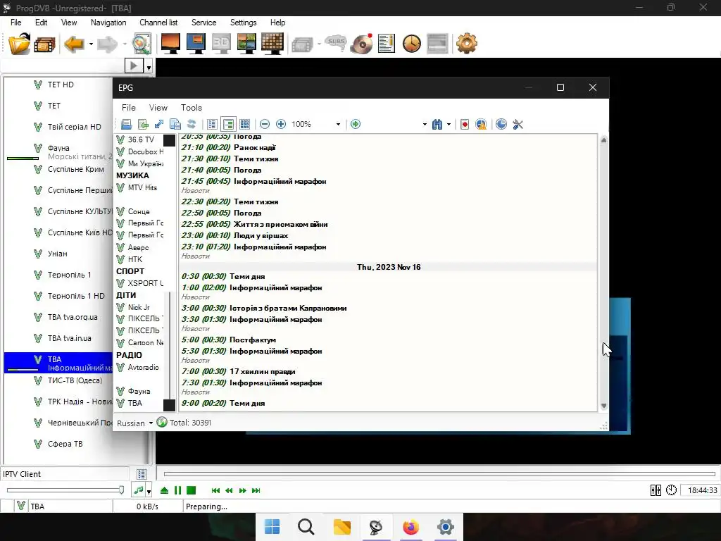Open the Service menu
Viewport: 721px width, 541px height.
click(203, 23)
